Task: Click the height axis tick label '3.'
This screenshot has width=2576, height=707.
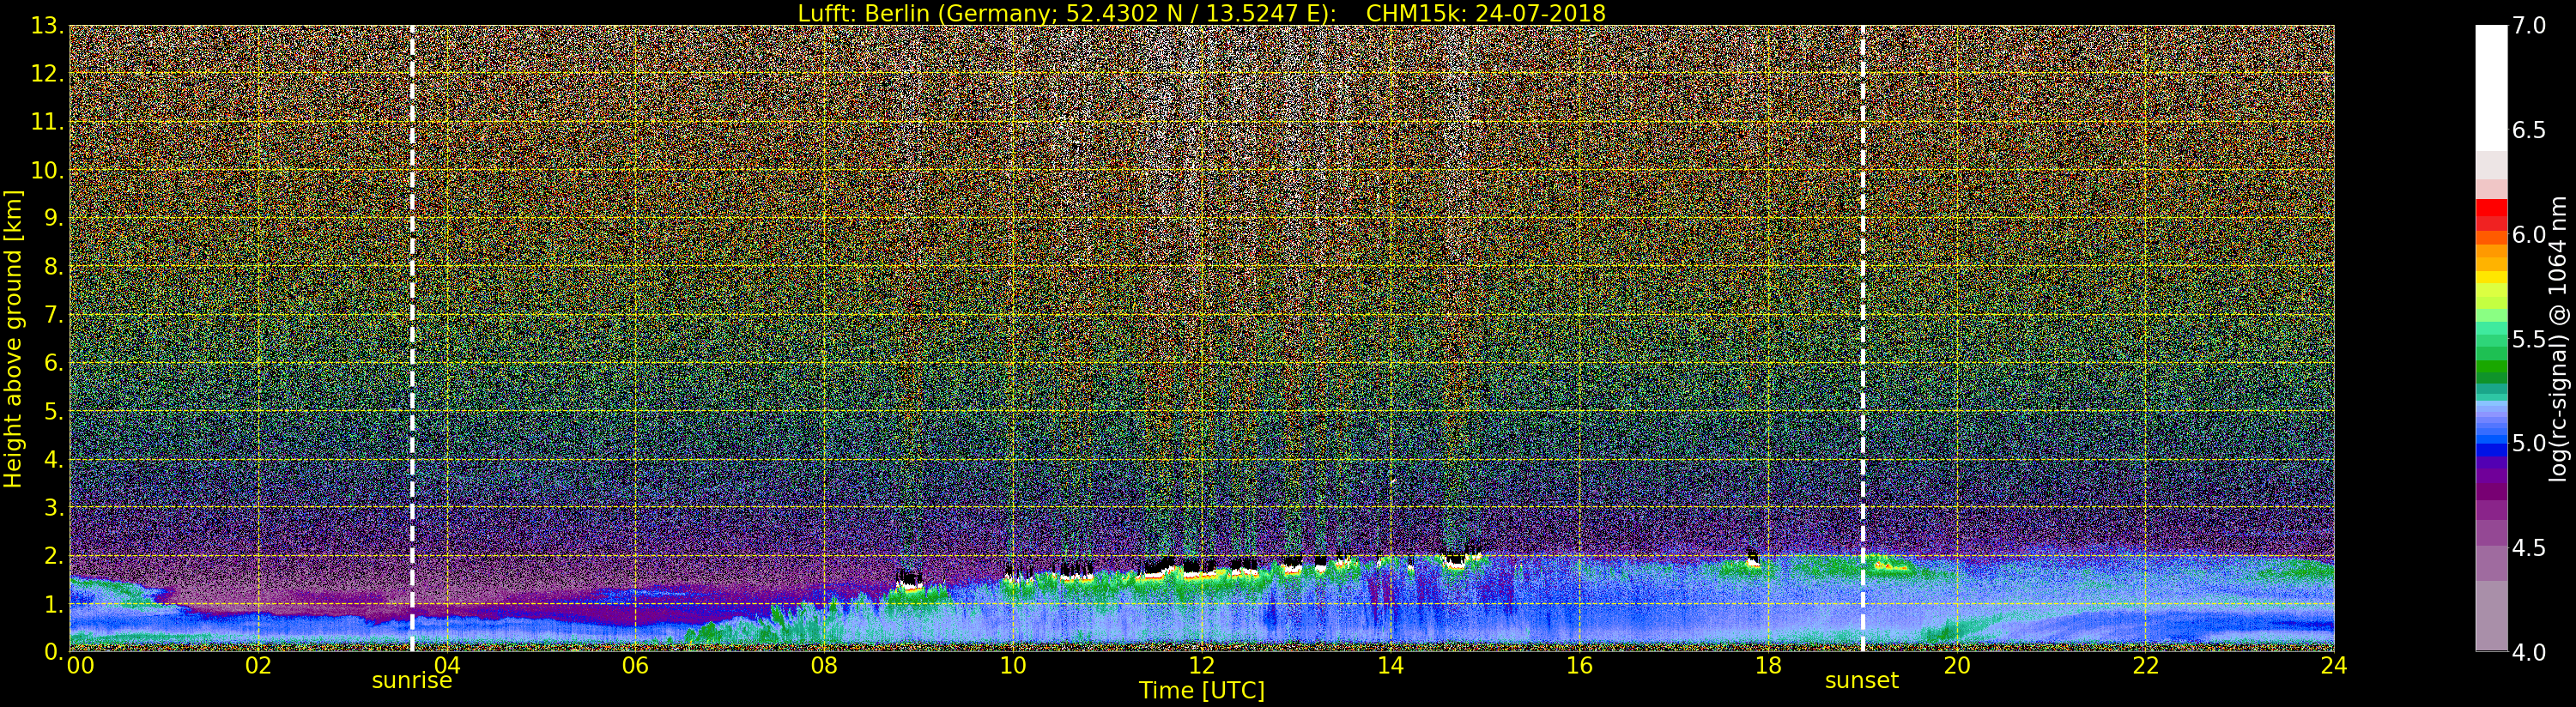Action: (x=54, y=507)
